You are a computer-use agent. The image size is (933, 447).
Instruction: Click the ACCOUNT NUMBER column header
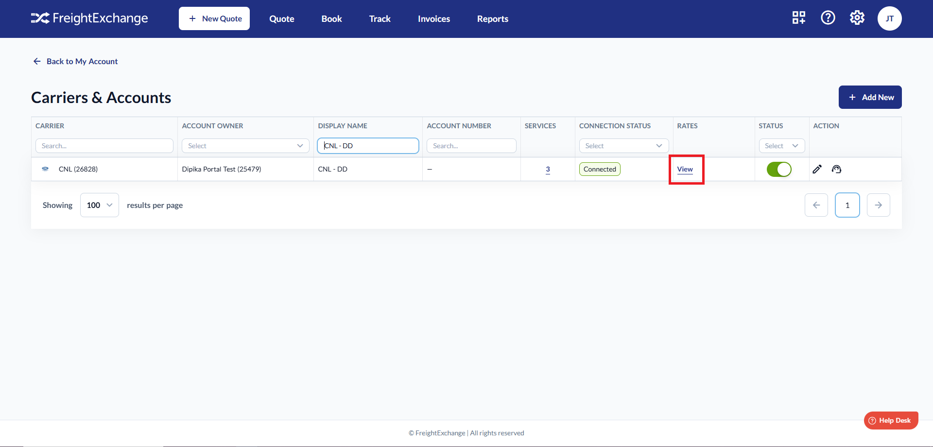click(x=459, y=126)
